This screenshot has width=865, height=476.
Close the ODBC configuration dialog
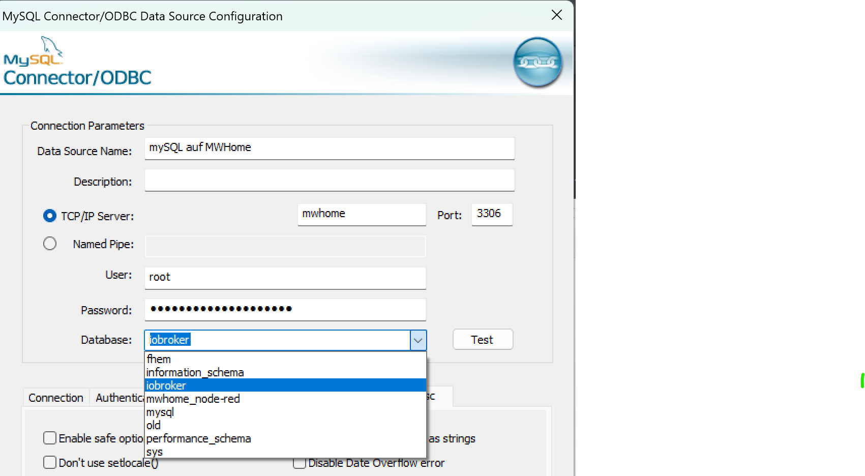[x=557, y=15]
